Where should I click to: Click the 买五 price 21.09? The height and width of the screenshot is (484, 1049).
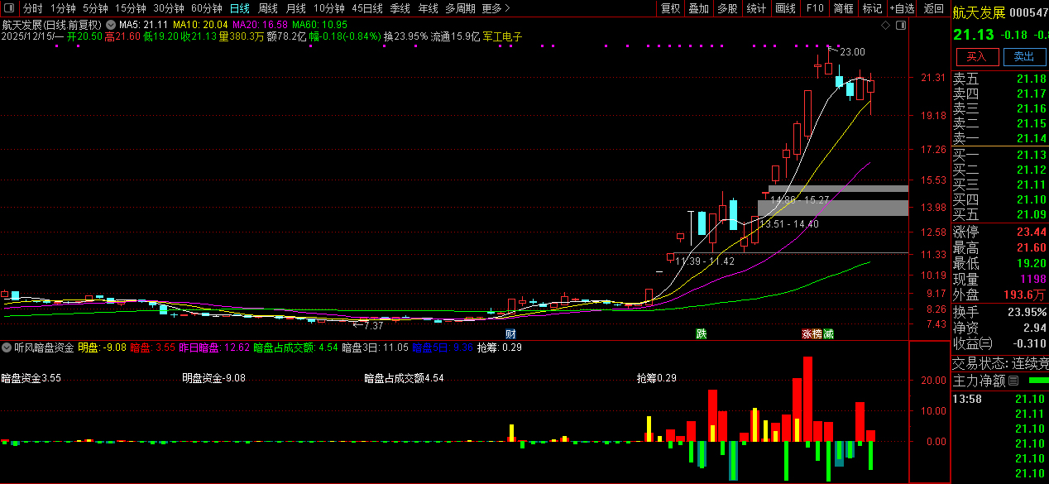click(1032, 214)
